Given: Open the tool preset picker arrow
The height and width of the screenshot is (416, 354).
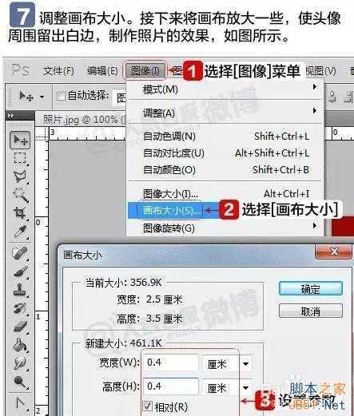Looking at the screenshot, I should 42,97.
